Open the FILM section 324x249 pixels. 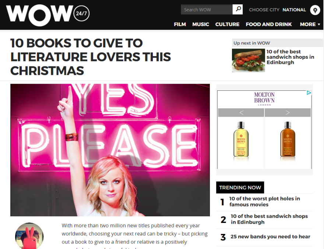click(180, 24)
